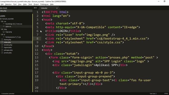The image size is (169, 95).
Task: Click line number 19 in gutter
Action: 36,80
